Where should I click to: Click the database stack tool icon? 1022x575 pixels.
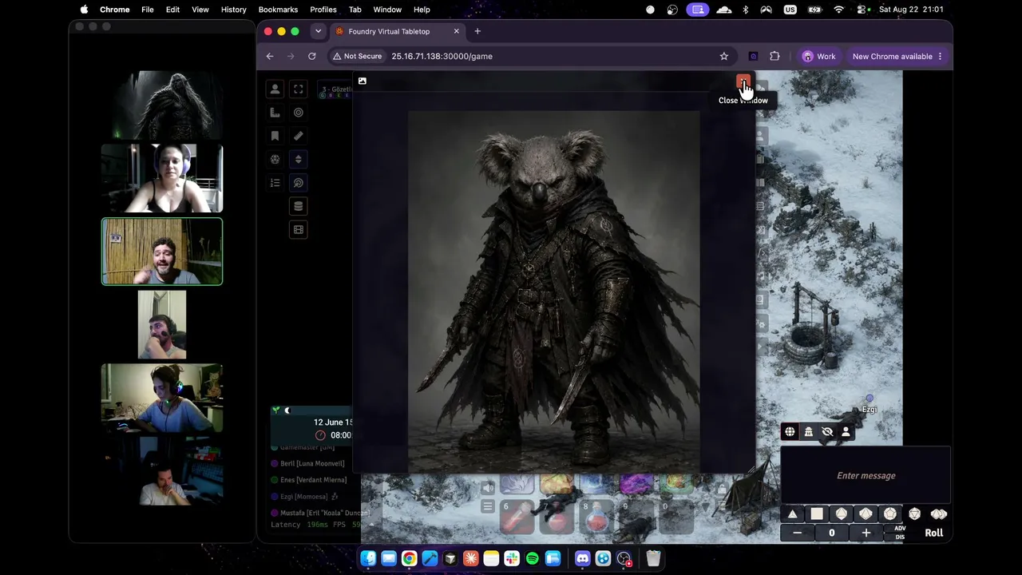[x=299, y=206]
